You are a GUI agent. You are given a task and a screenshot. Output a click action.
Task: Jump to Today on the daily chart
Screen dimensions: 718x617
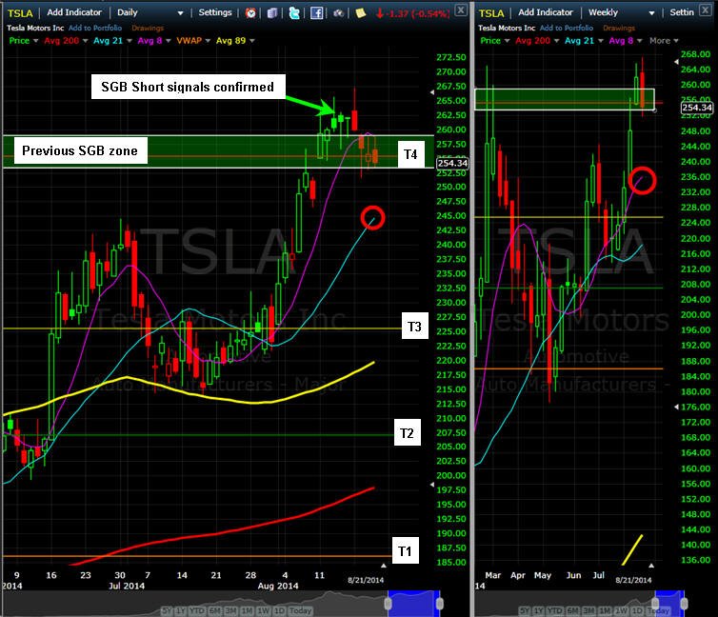(300, 610)
